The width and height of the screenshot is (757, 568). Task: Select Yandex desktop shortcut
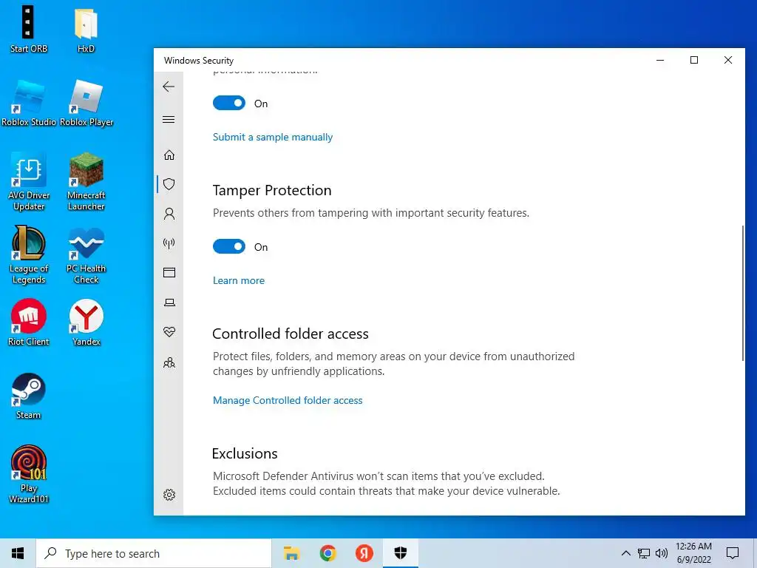coord(86,322)
